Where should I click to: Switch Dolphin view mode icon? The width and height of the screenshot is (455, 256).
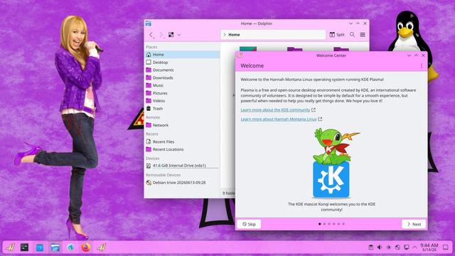171,35
